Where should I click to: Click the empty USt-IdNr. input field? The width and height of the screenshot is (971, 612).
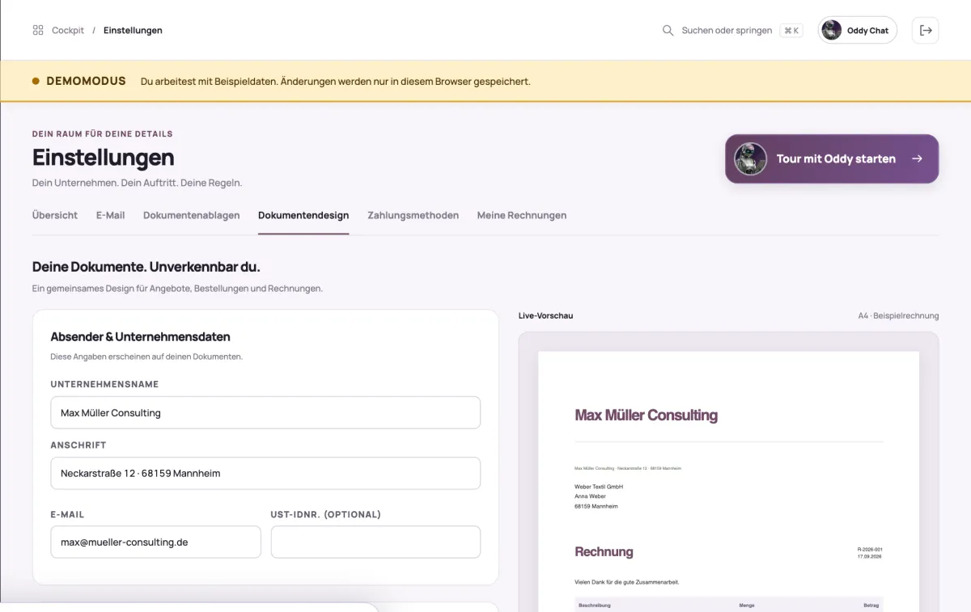[375, 542]
